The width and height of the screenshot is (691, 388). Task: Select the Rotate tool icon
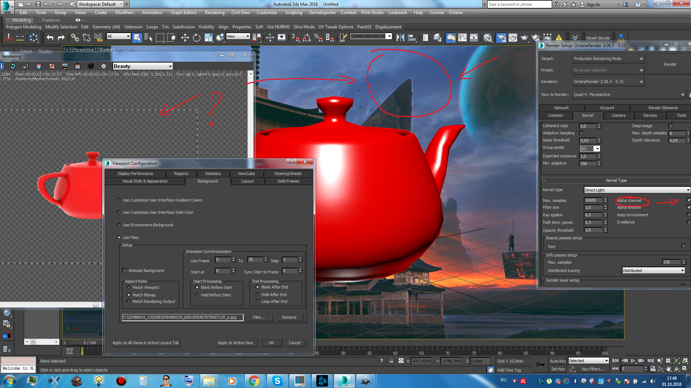click(x=197, y=38)
